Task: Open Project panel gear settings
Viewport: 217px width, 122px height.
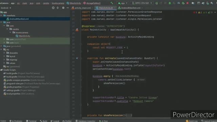Action: click(63, 8)
